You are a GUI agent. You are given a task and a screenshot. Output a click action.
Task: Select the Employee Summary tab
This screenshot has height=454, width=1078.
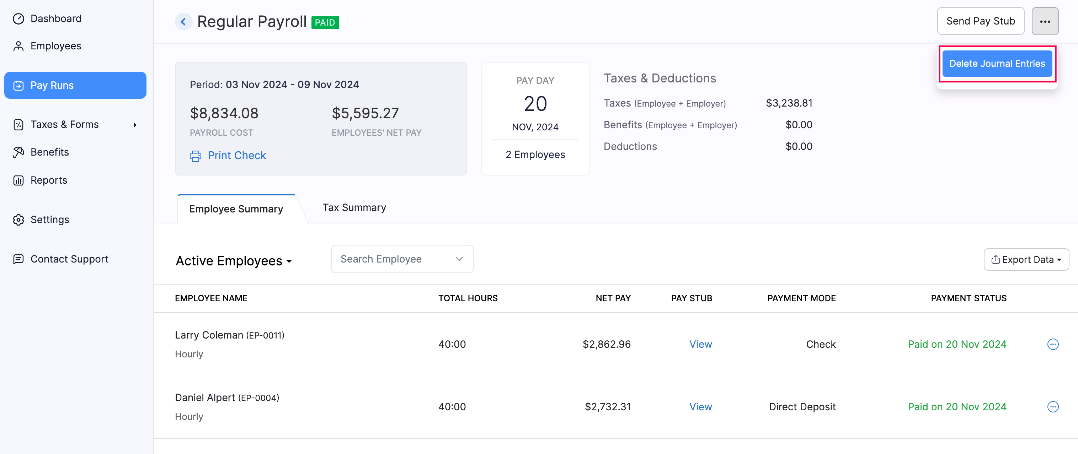point(236,209)
